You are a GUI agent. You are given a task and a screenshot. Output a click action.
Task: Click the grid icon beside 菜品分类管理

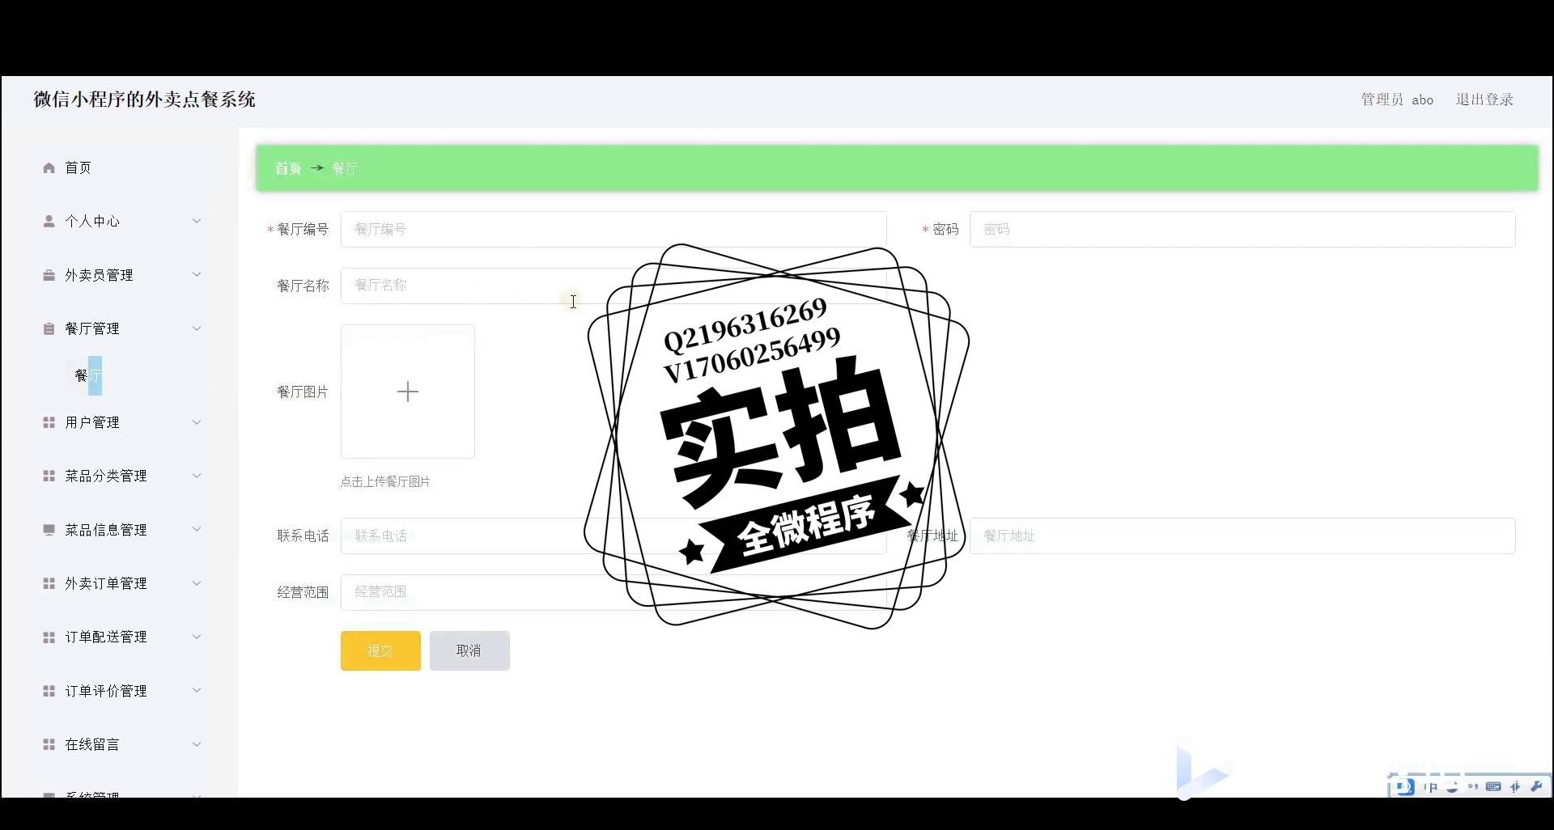coord(49,476)
